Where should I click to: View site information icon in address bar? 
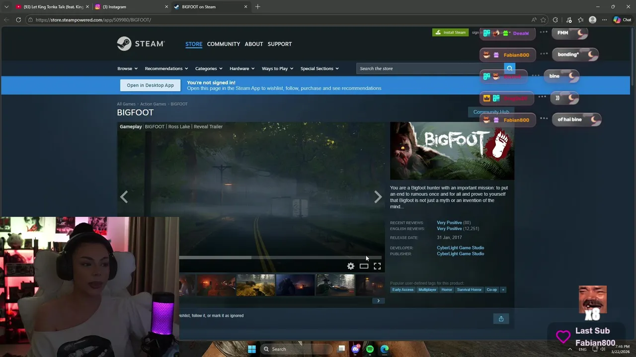click(30, 20)
